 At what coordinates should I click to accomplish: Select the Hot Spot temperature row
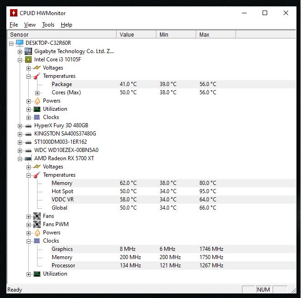[173, 191]
